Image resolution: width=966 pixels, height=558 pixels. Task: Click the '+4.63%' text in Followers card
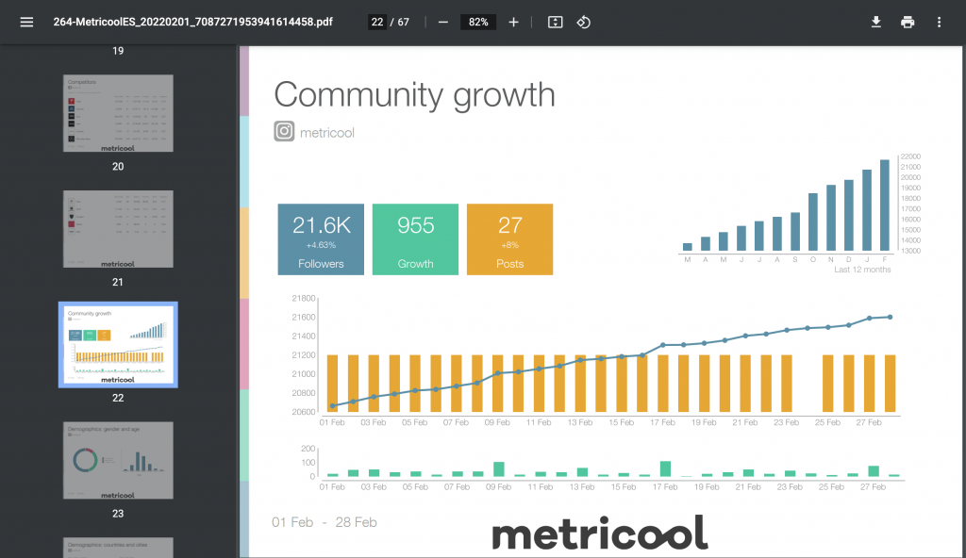pos(321,245)
